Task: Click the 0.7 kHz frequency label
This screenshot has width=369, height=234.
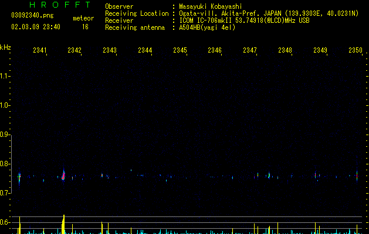Action: click(4, 193)
